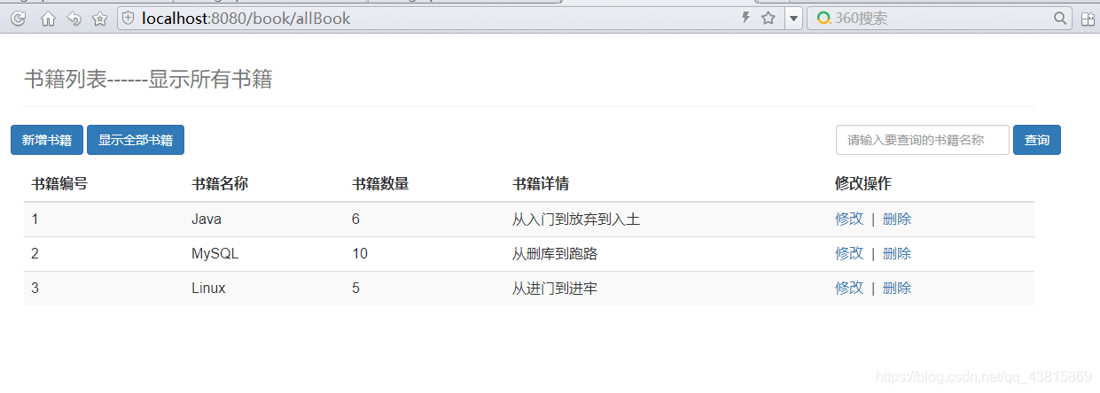Open the address bar dropdown arrow
The image size is (1100, 393).
[793, 18]
